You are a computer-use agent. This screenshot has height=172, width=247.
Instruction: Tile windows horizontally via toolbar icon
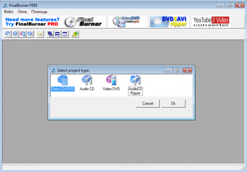pos(57,34)
